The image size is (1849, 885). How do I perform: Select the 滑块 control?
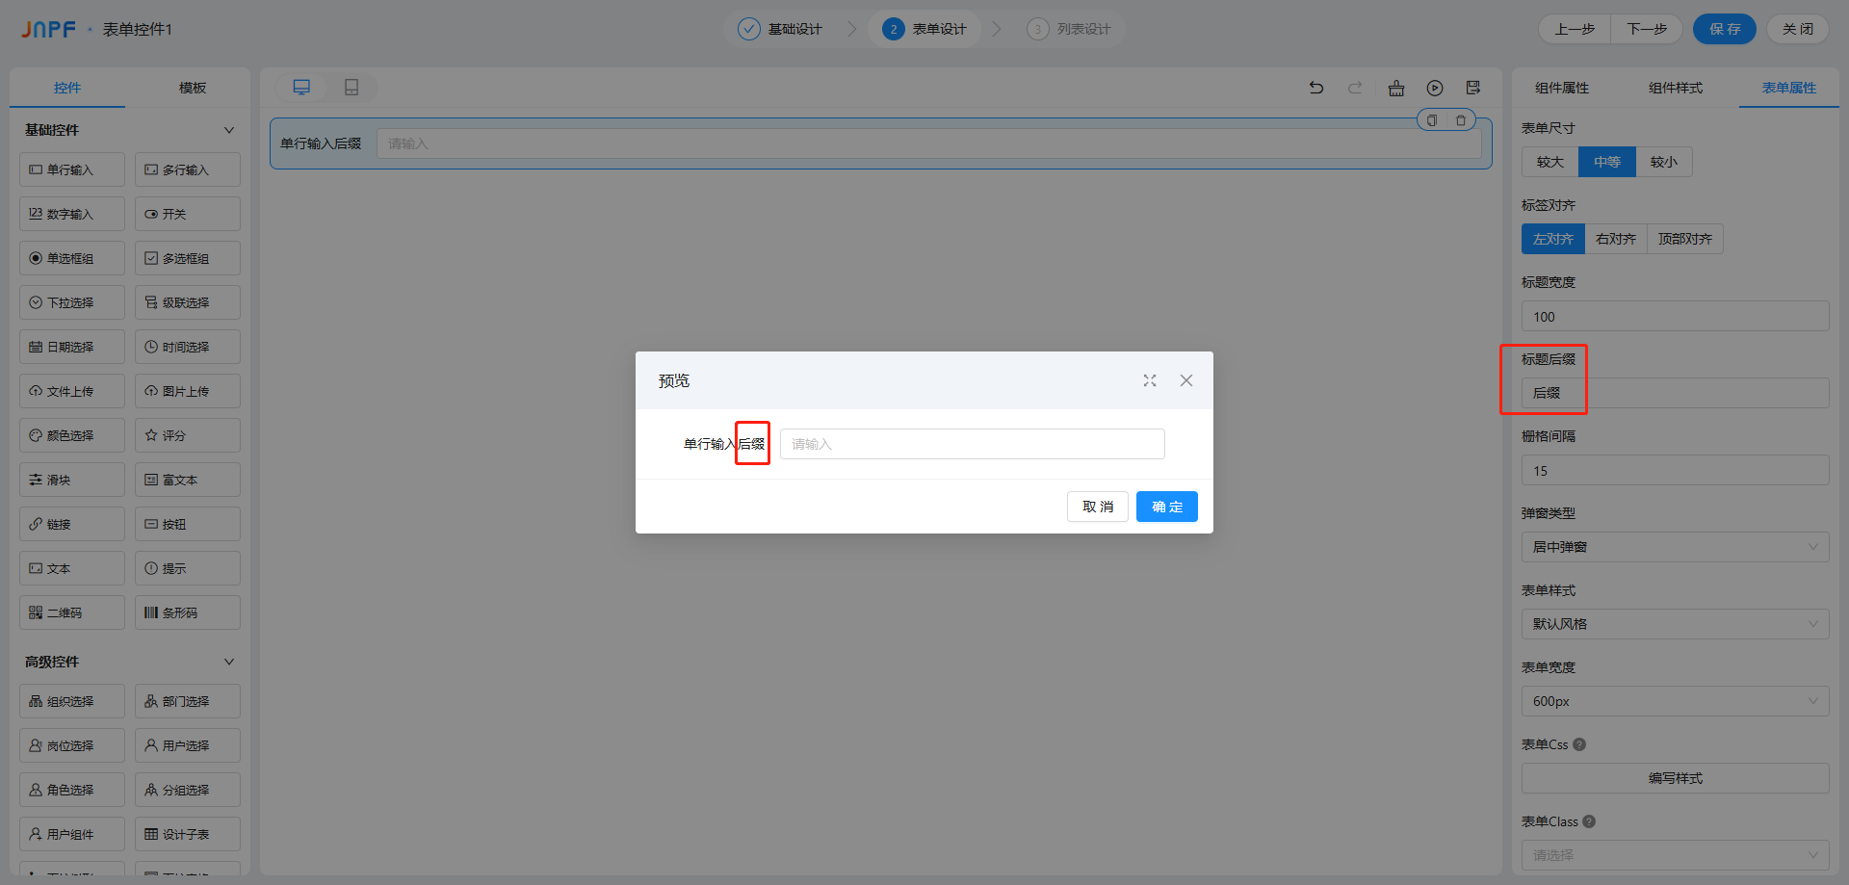pyautogui.click(x=72, y=480)
